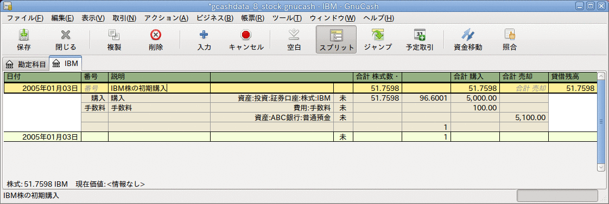Click the 資金移動 (Transfer) toolbar icon
609x204 pixels.
[468, 35]
